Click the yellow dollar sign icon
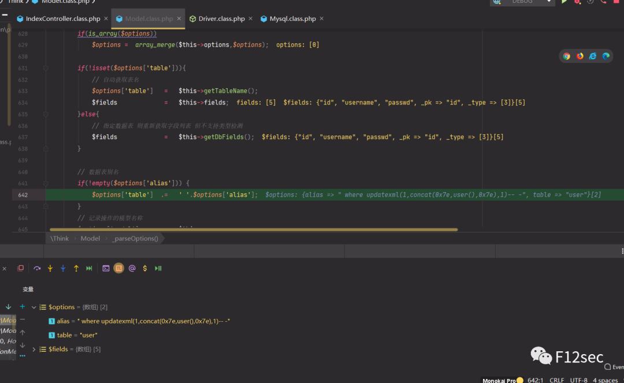The height and width of the screenshot is (383, 624). coord(145,268)
